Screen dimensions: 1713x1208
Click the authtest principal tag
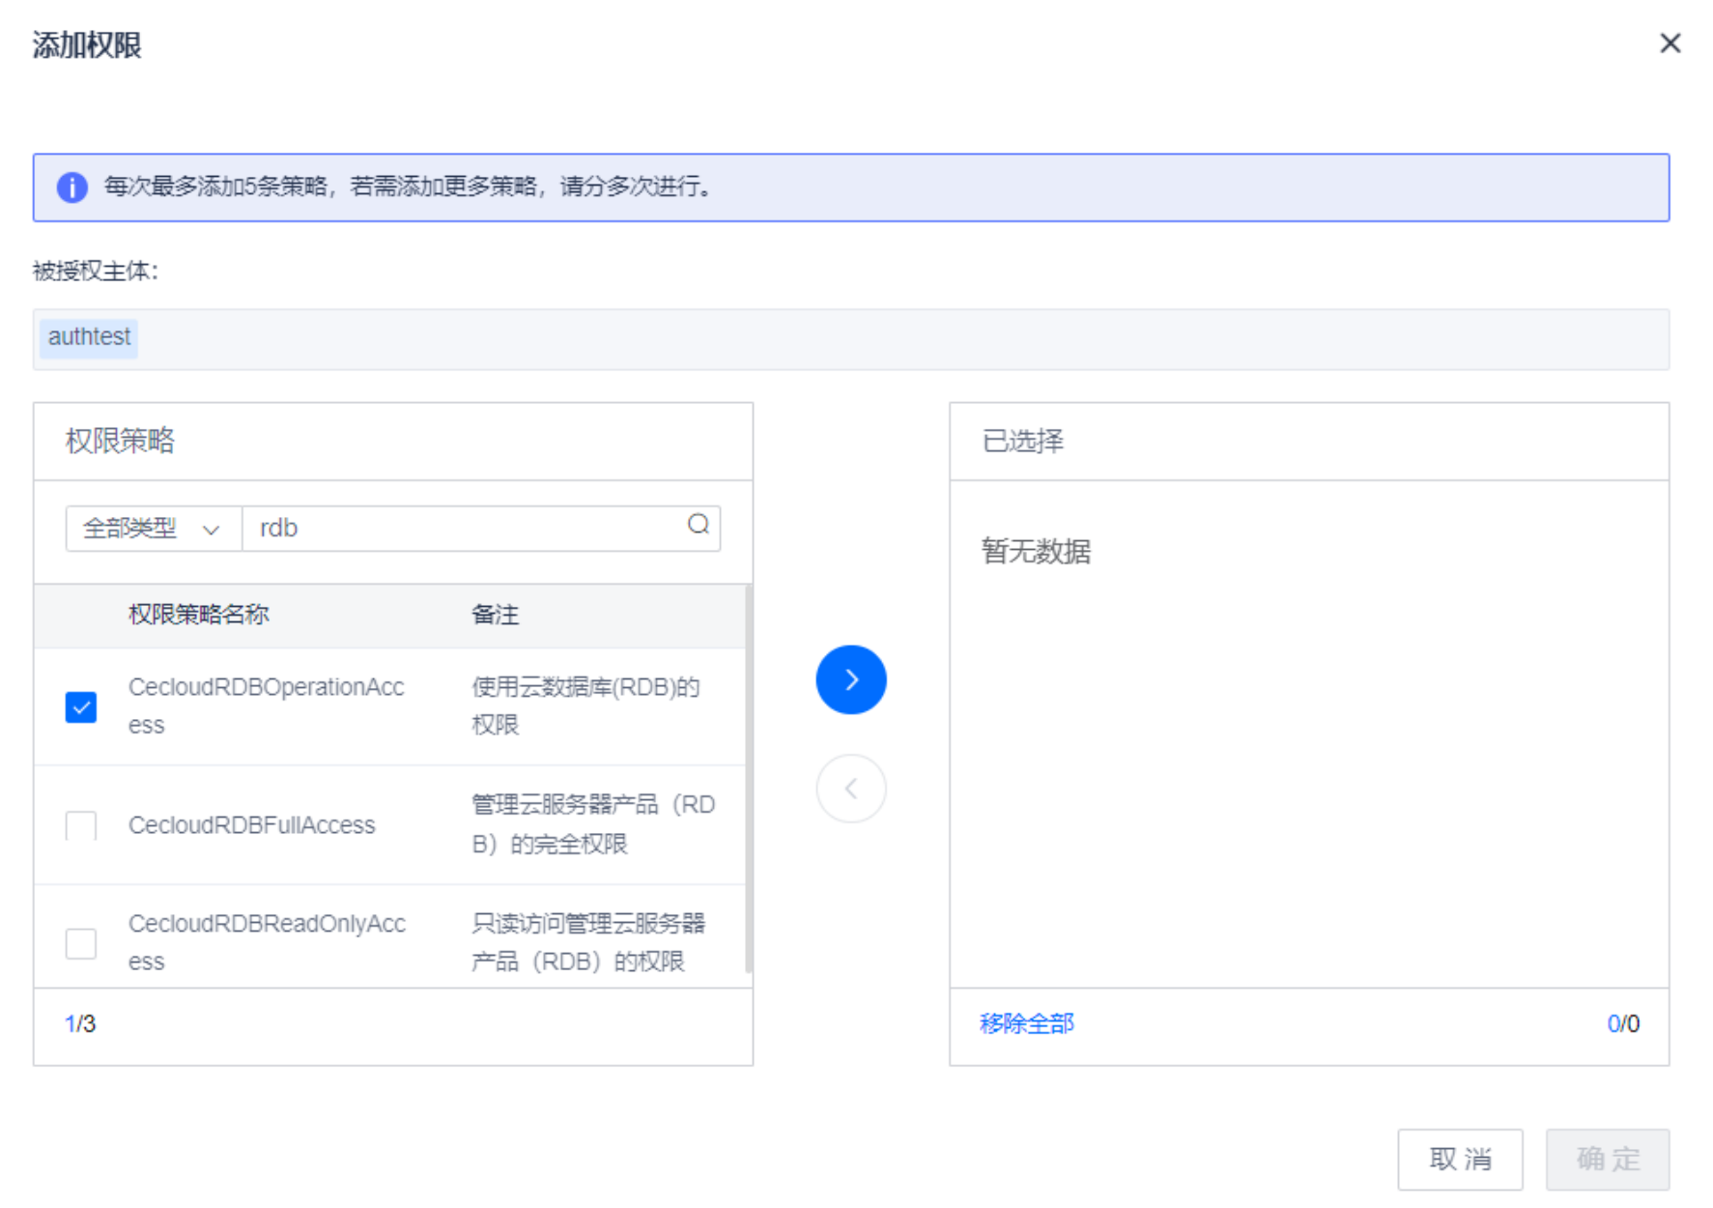(89, 337)
